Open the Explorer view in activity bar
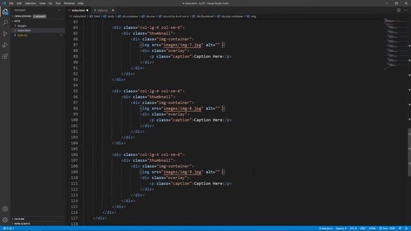This screenshot has width=411, height=231. click(x=5, y=12)
